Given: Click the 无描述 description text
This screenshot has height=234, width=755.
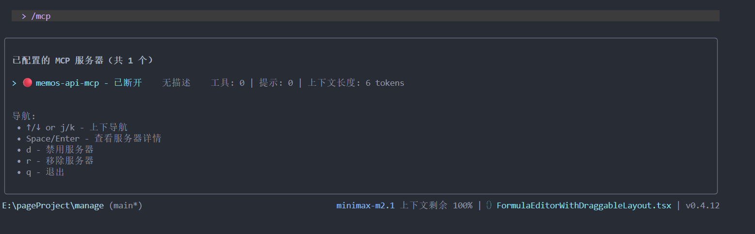Looking at the screenshot, I should pos(176,83).
